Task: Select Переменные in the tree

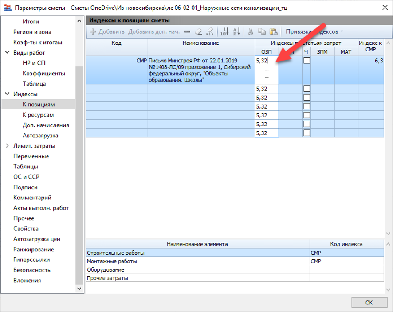Action: (x=31, y=156)
